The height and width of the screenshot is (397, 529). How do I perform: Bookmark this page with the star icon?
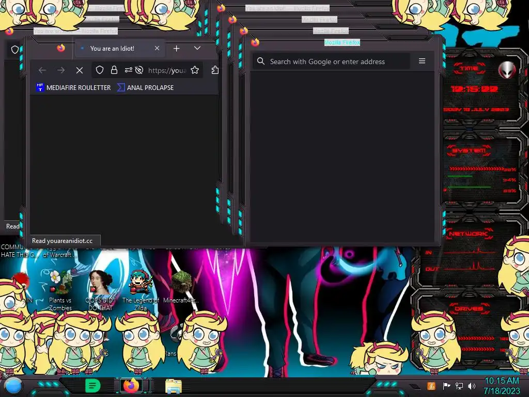click(195, 70)
